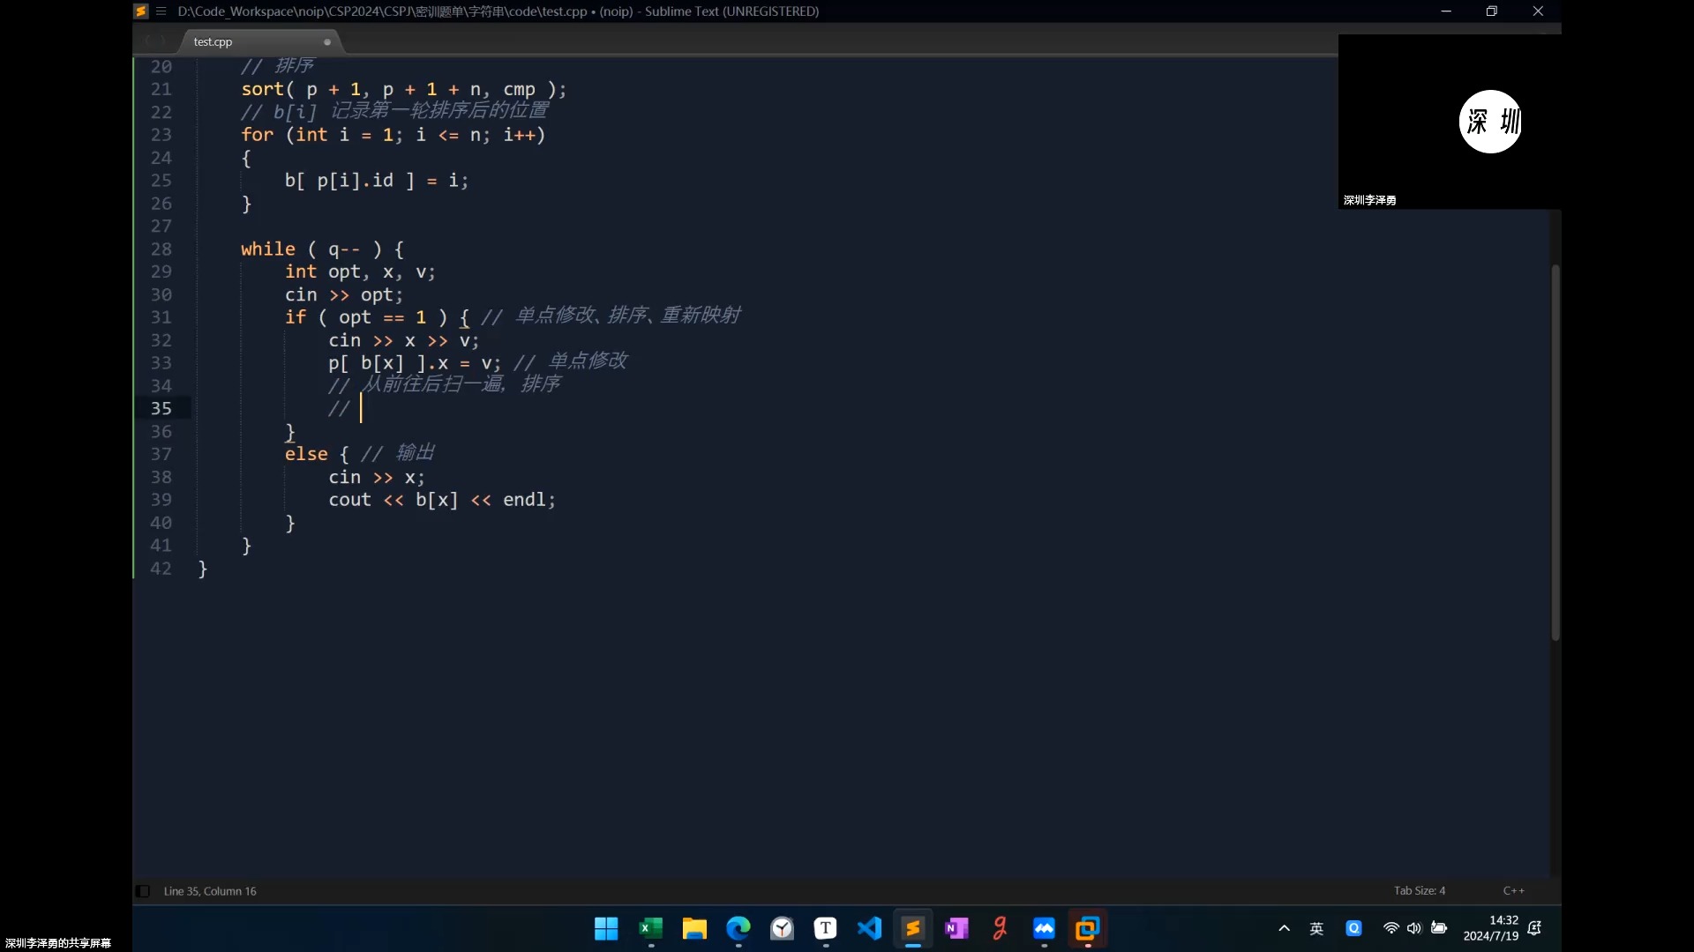
Task: Click the for (int i = 1 loop header
Action: [x=394, y=135]
